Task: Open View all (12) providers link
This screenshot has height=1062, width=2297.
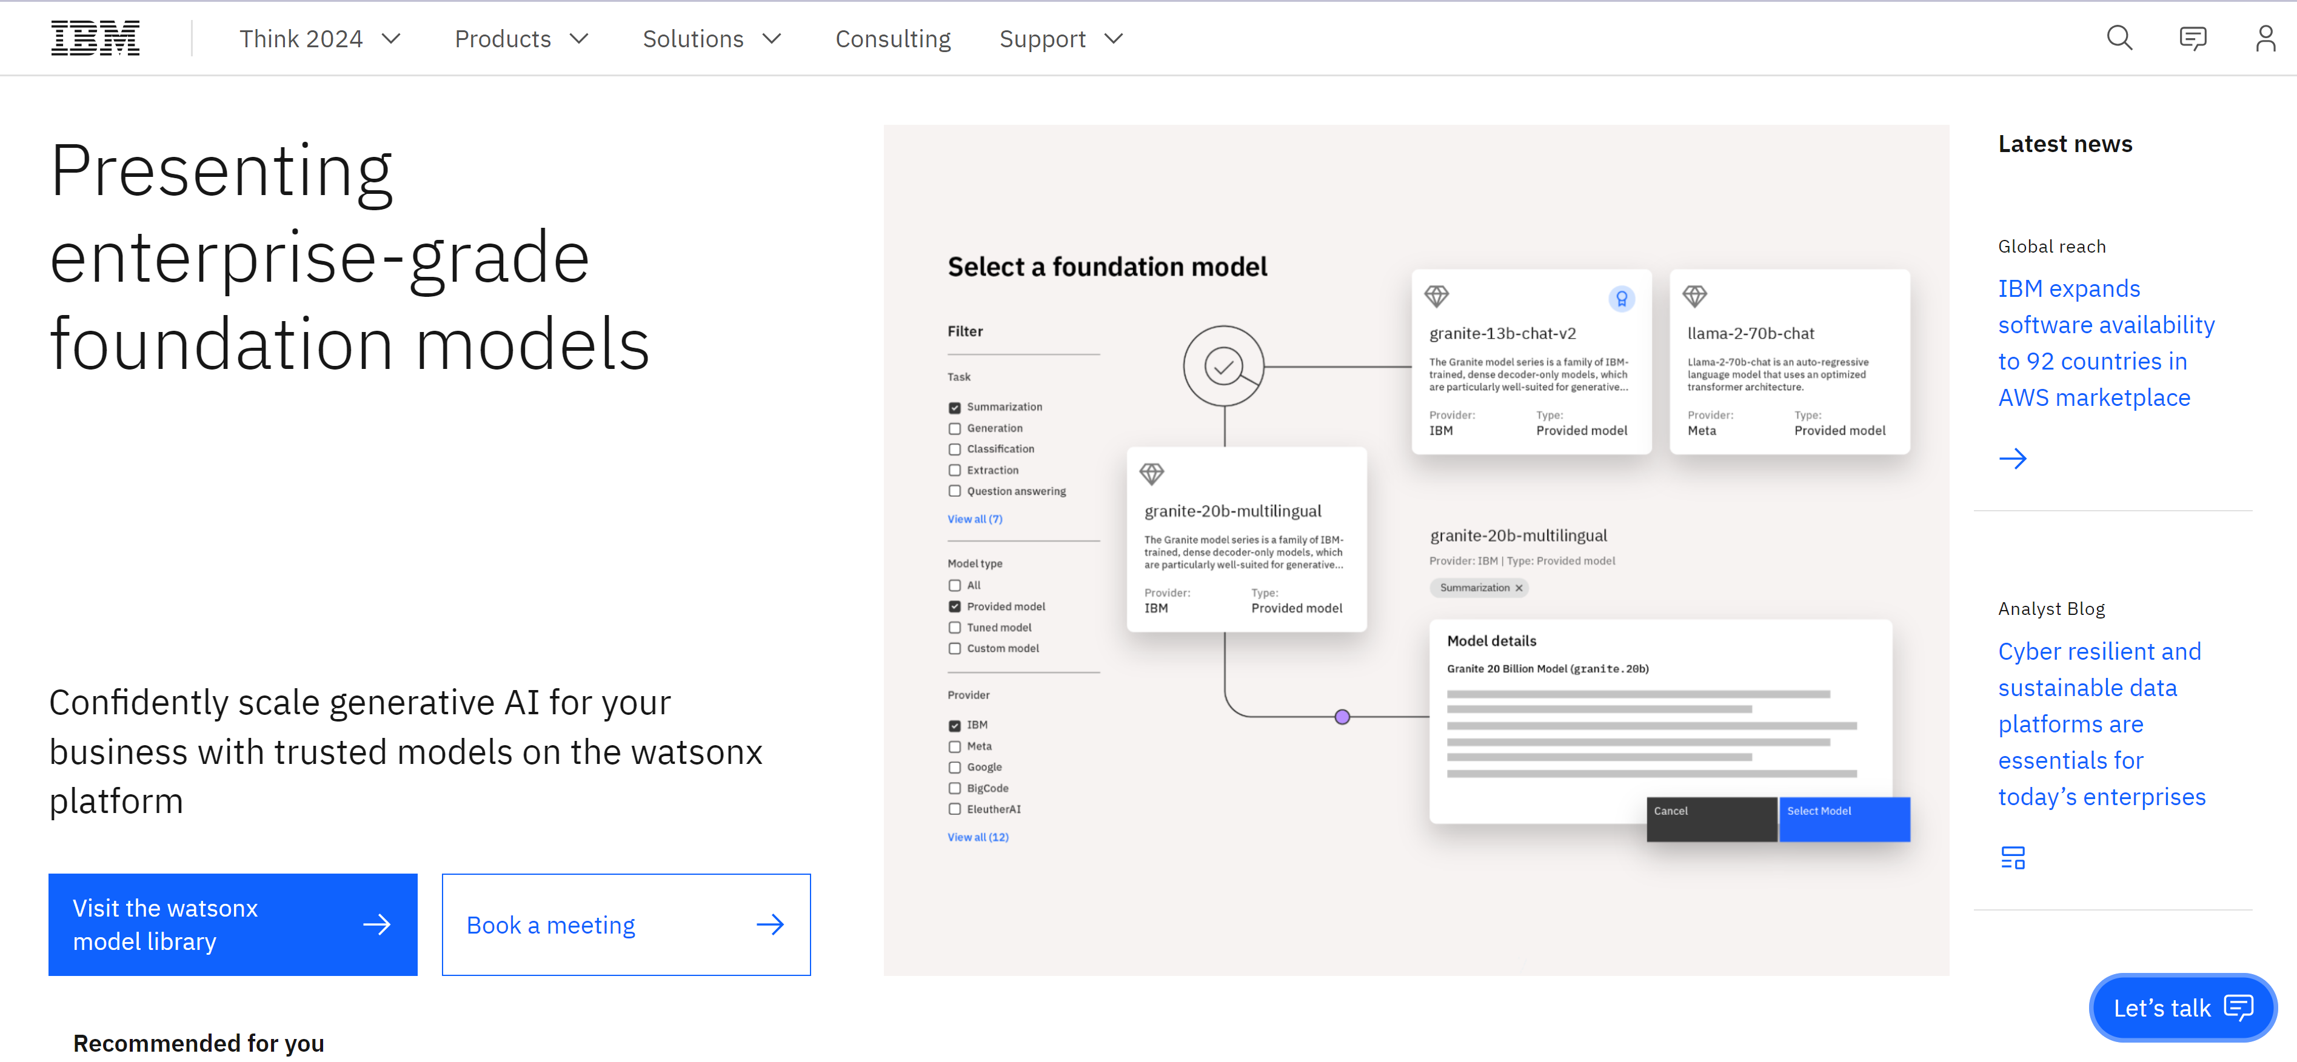Action: 978,837
